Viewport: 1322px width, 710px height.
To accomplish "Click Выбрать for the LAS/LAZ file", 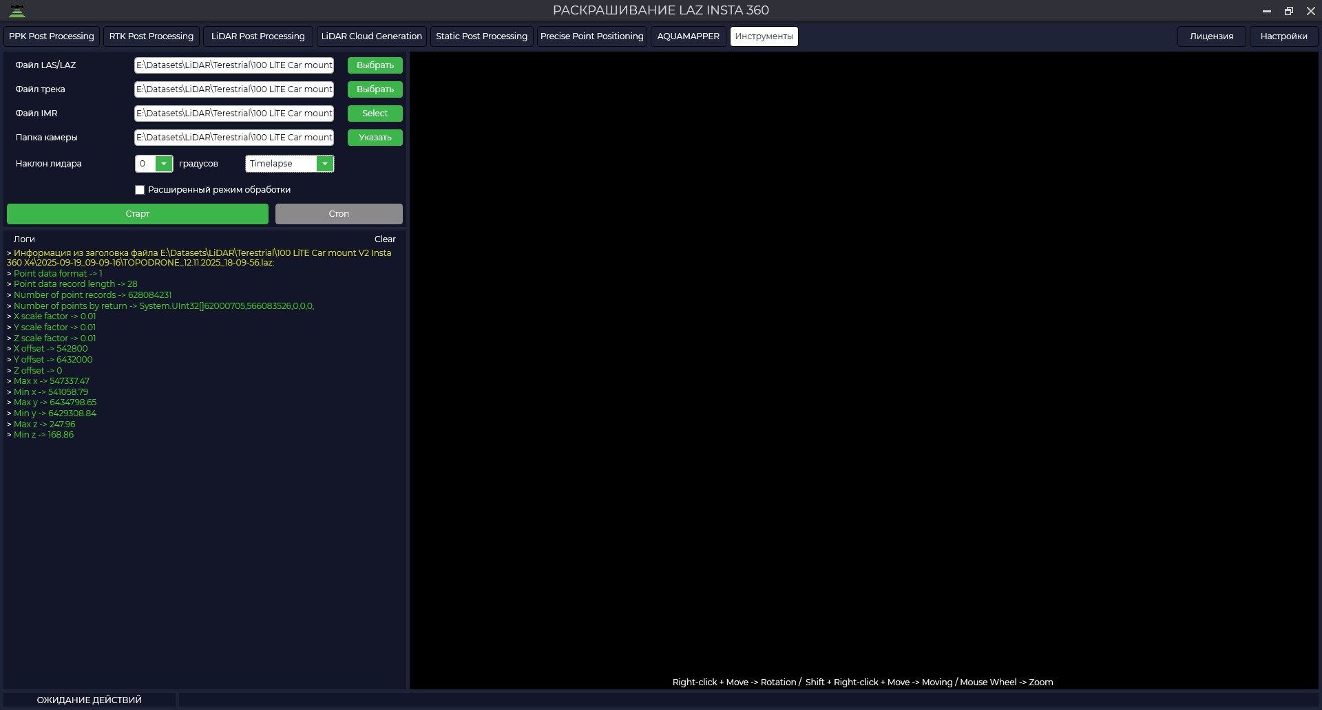I will coord(375,65).
